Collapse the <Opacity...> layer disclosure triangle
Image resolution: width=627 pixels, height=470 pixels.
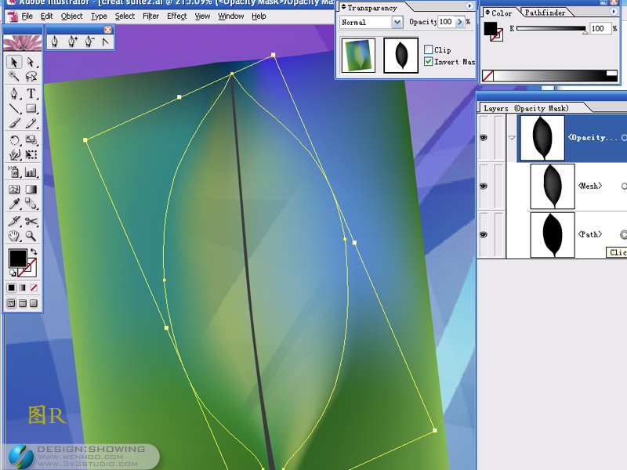(512, 138)
